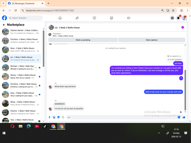Viewport: 191px width, 143px height.
Task: Open Chrome three-dot menu
Action: click(188, 10)
